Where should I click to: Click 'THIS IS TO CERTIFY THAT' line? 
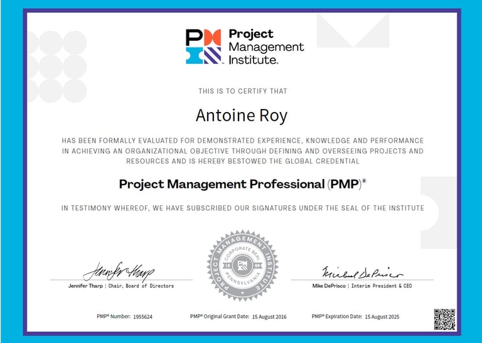242,91
